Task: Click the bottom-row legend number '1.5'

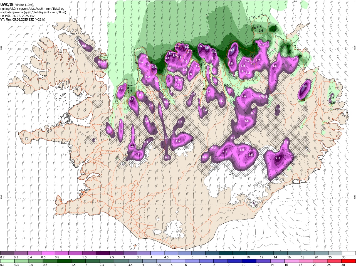Action: 74,265
